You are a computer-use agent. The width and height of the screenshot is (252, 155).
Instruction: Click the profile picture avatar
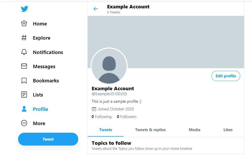[109, 66]
